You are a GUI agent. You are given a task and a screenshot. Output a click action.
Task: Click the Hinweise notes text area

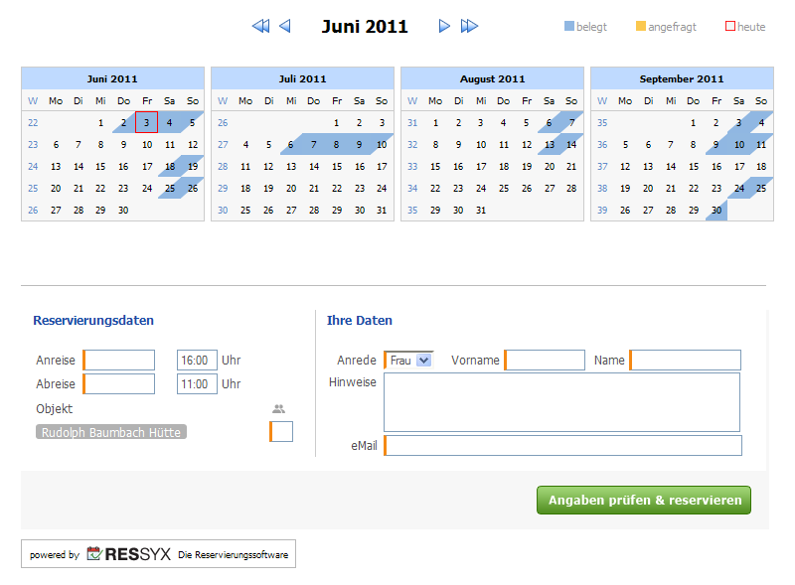tap(562, 402)
